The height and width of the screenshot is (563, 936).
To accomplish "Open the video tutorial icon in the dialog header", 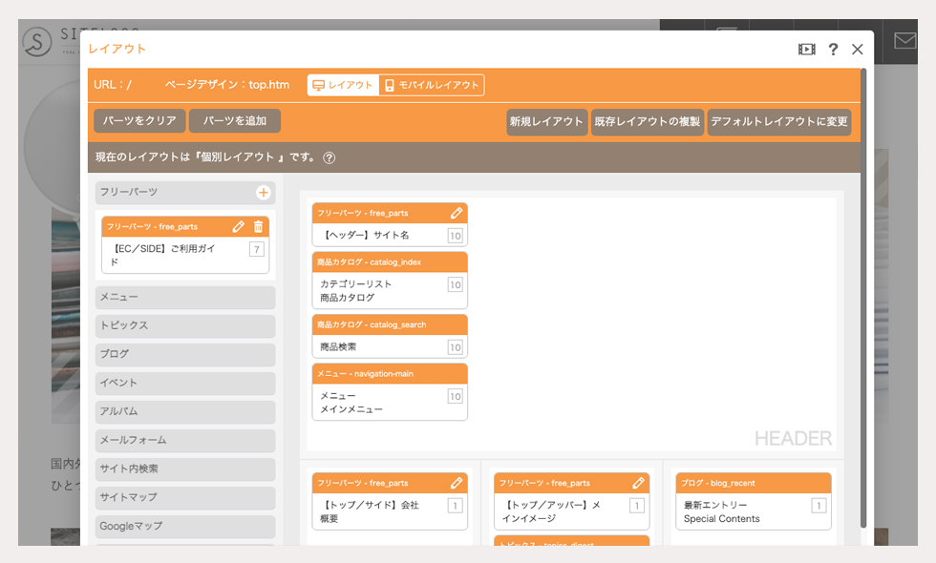I will (x=806, y=49).
